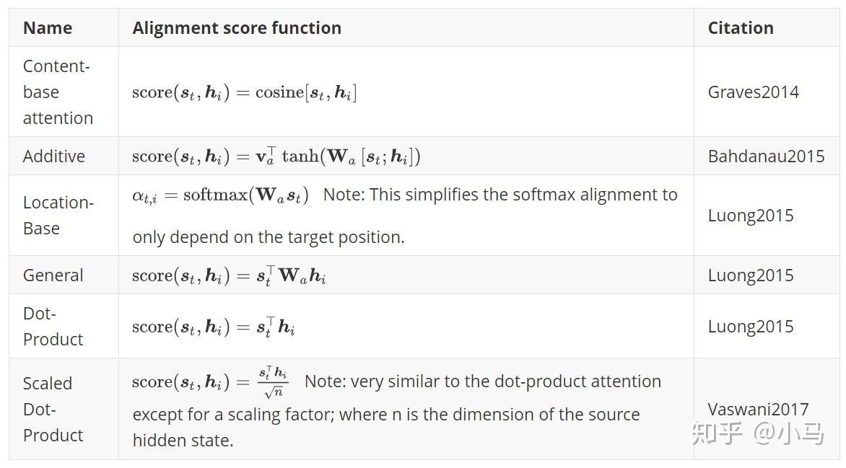Click the Bahdanau2015 citation
The image size is (846, 468).
(766, 156)
